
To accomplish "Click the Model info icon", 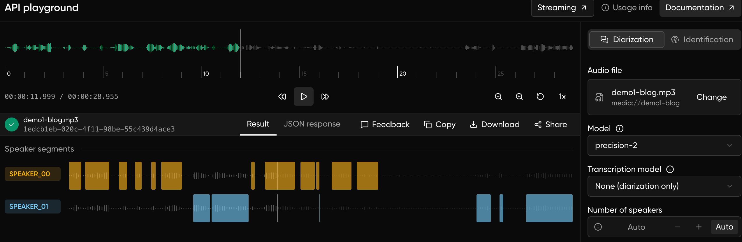I will coord(620,129).
